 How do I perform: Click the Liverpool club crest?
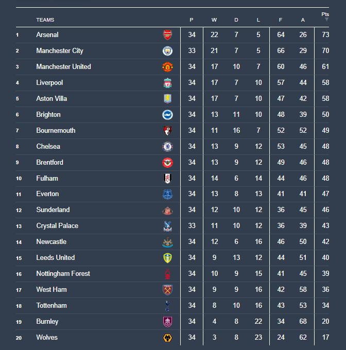point(167,83)
